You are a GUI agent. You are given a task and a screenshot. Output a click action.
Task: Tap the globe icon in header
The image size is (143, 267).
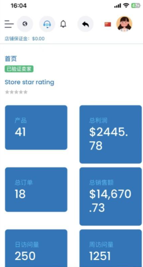25,24
